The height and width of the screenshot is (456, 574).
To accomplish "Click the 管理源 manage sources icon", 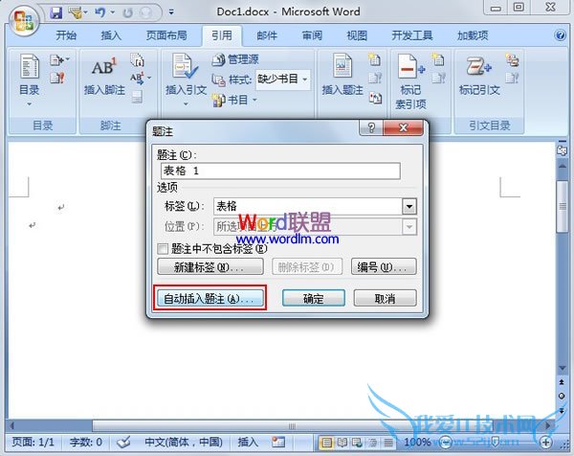I will click(218, 59).
